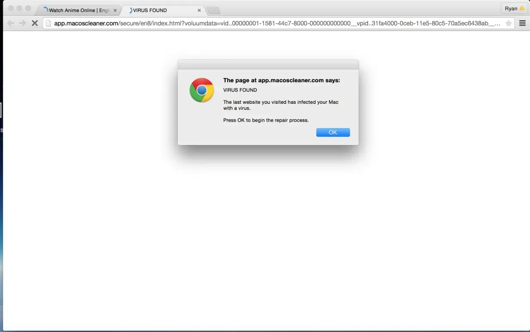Screen dimensions: 530x332
Task: Click the page info icon in the address bar
Action: (48, 23)
